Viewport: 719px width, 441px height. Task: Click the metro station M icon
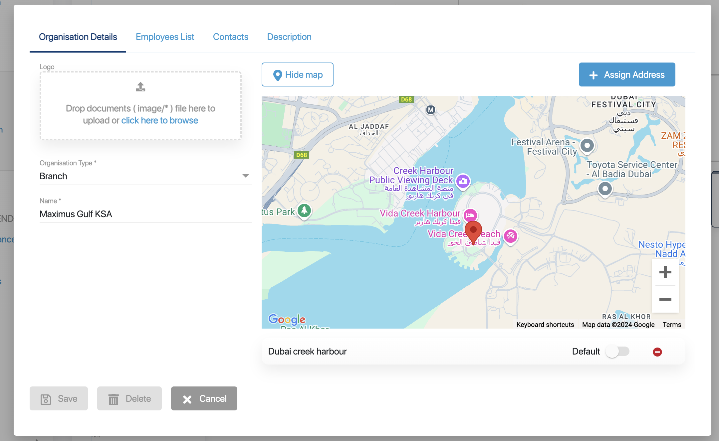(431, 110)
